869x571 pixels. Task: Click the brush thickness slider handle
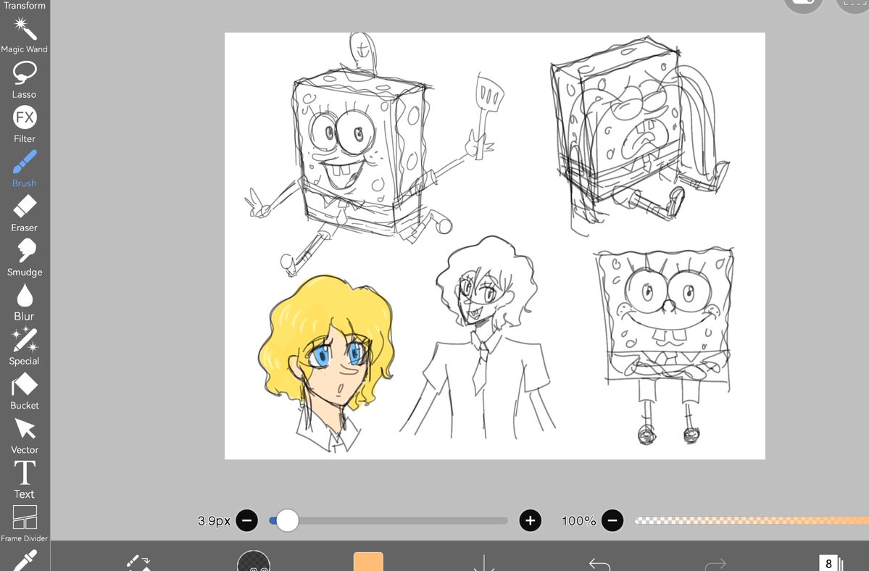[287, 520]
